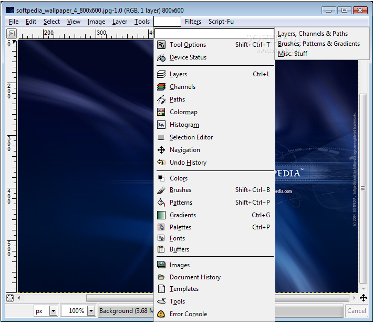
Task: Open the Image menu
Action: coord(96,22)
